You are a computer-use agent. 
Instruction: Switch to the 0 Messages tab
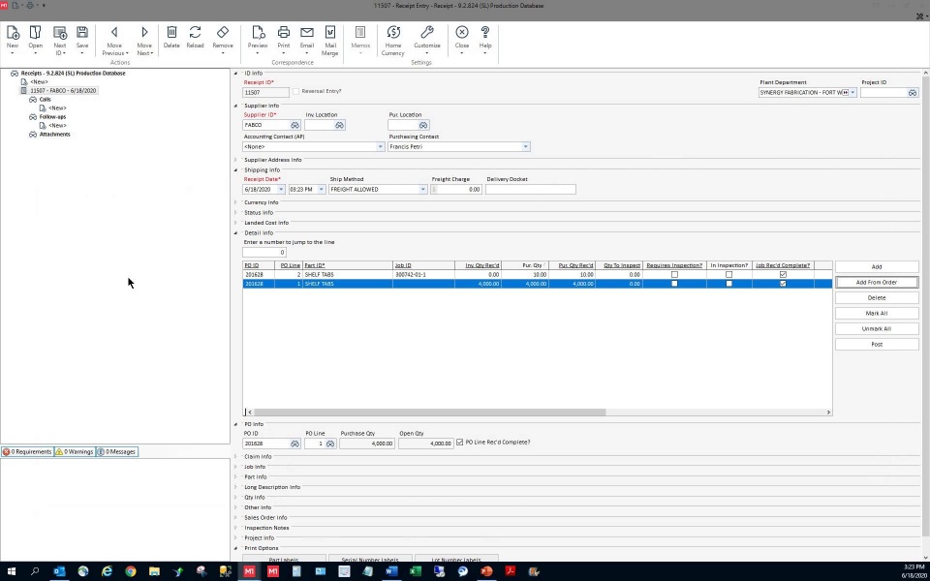click(116, 451)
